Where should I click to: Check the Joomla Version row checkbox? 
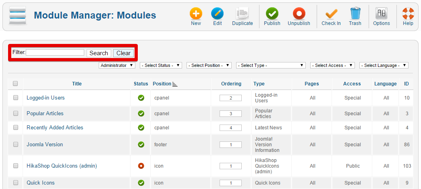[16, 144]
